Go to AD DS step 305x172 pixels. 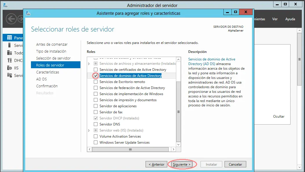click(41, 79)
